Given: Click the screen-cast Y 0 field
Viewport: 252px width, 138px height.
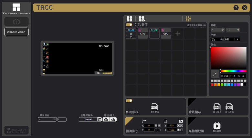Looking at the screenshot, I should tap(149, 130).
